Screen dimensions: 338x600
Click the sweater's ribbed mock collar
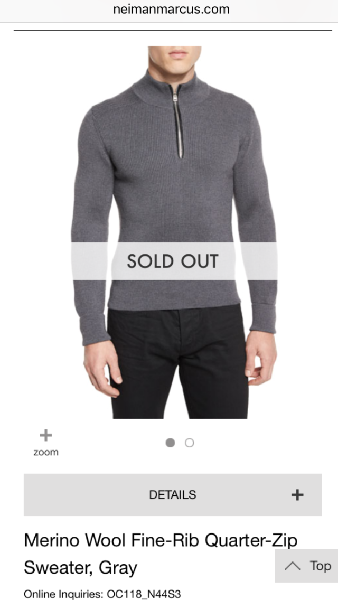coord(171,88)
